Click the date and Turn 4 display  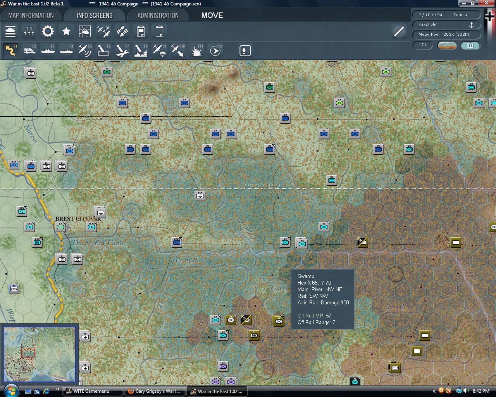446,15
